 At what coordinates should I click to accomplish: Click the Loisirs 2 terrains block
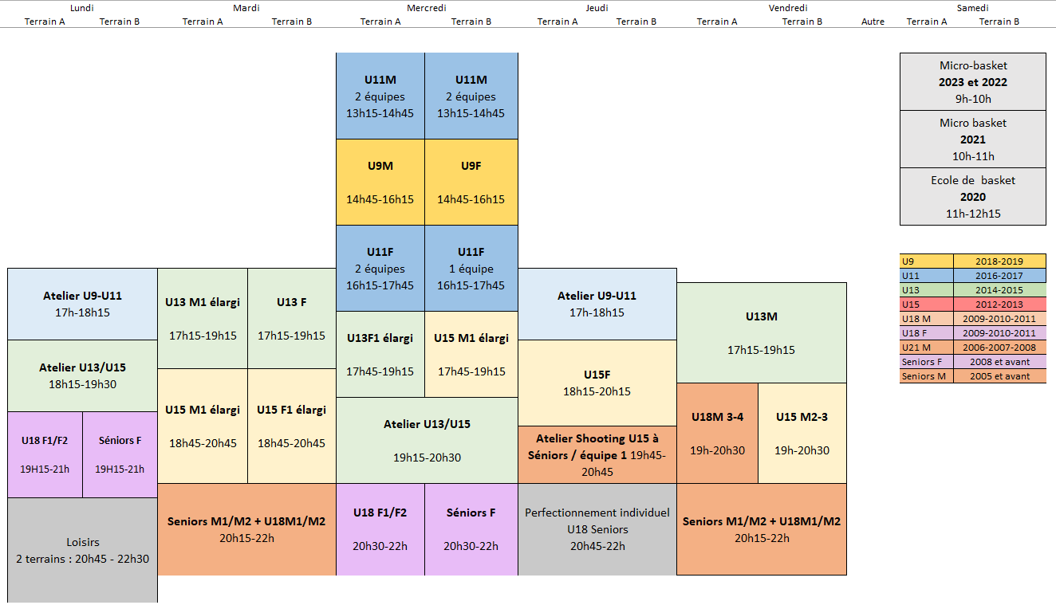click(x=83, y=550)
